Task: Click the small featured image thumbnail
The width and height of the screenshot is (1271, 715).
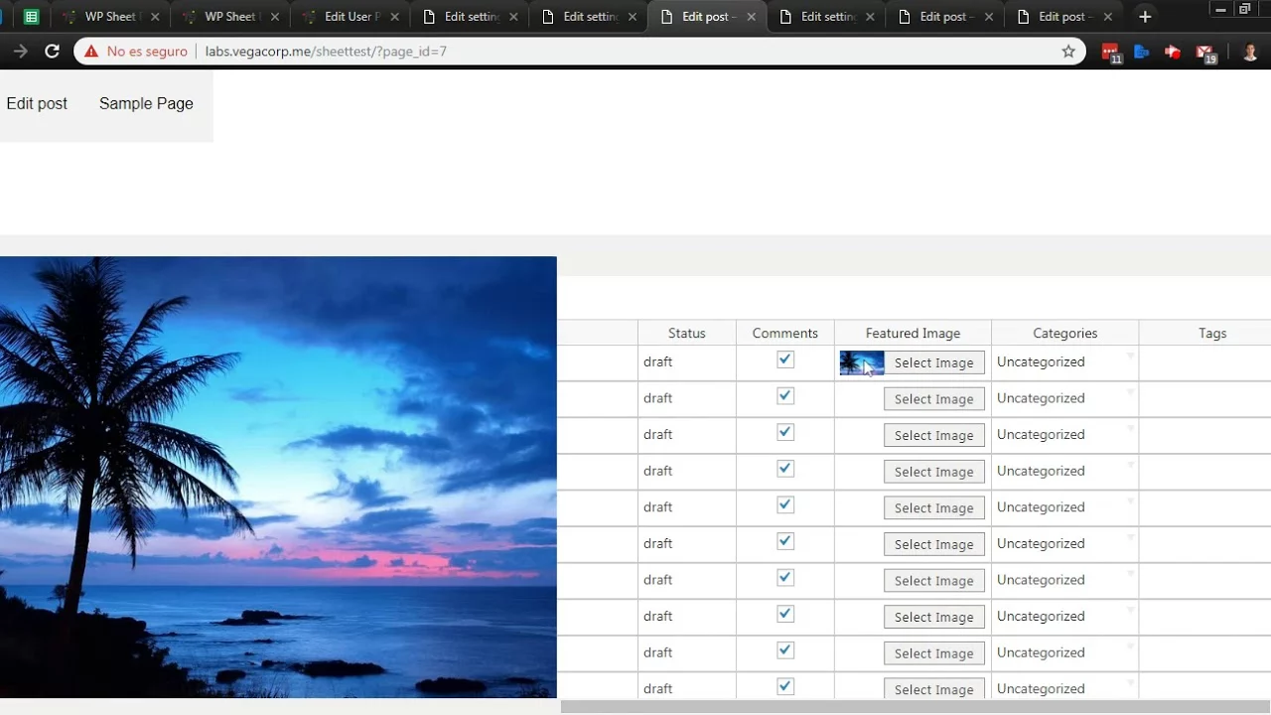Action: [861, 362]
